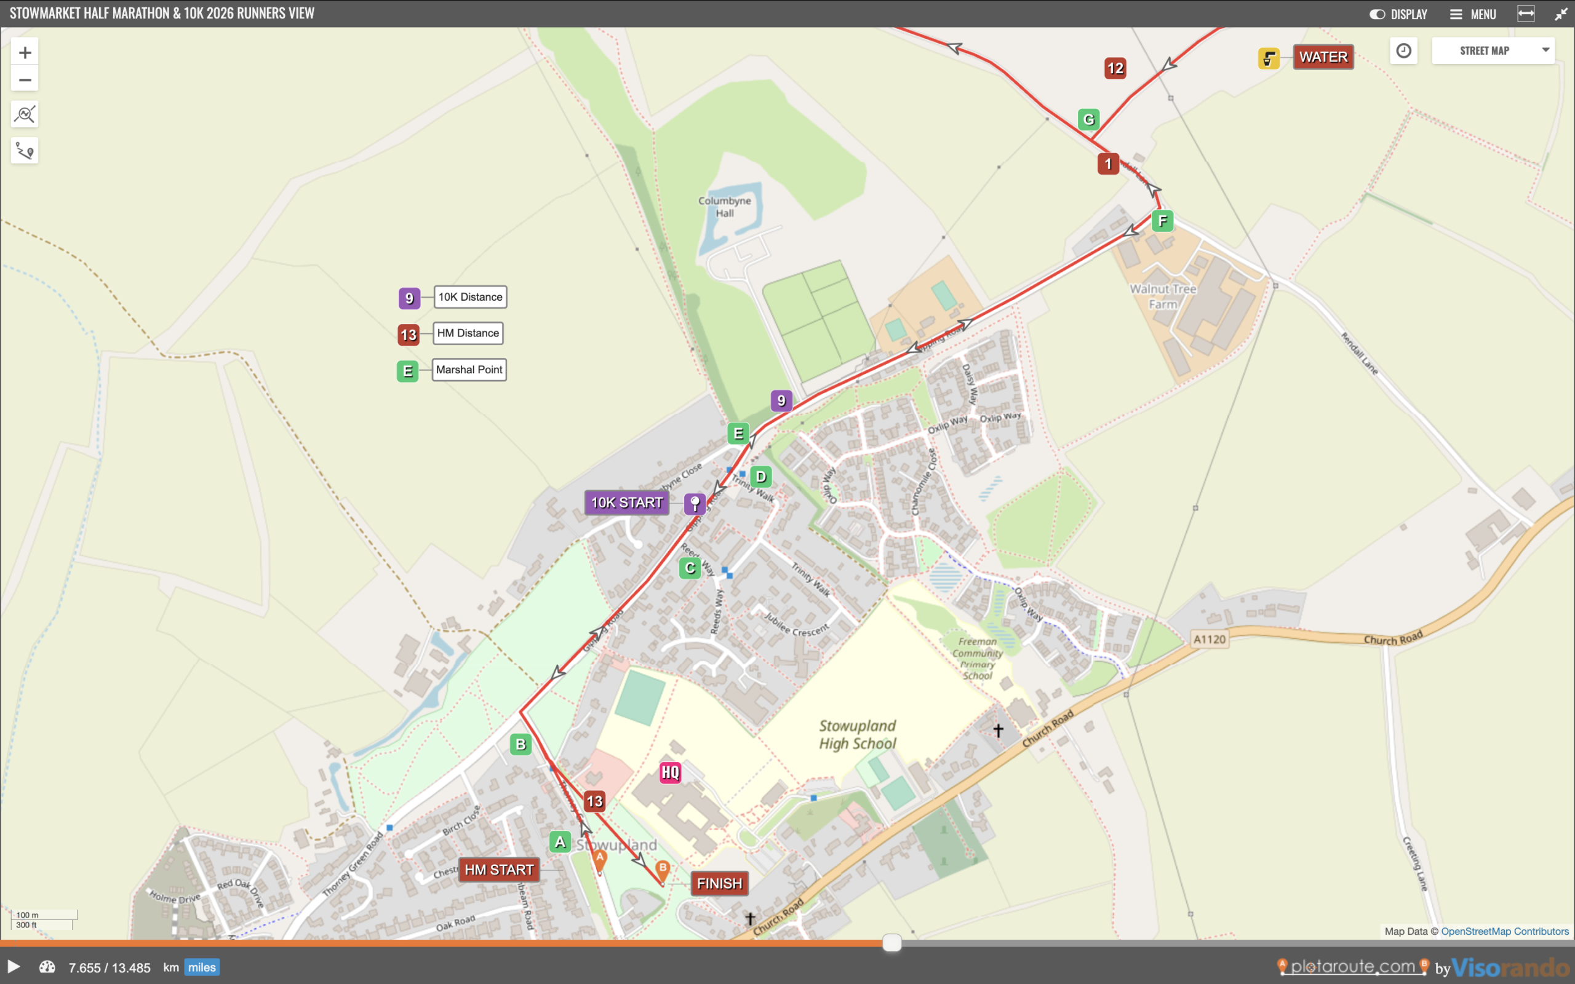Select marshal point B marker

coord(520,745)
